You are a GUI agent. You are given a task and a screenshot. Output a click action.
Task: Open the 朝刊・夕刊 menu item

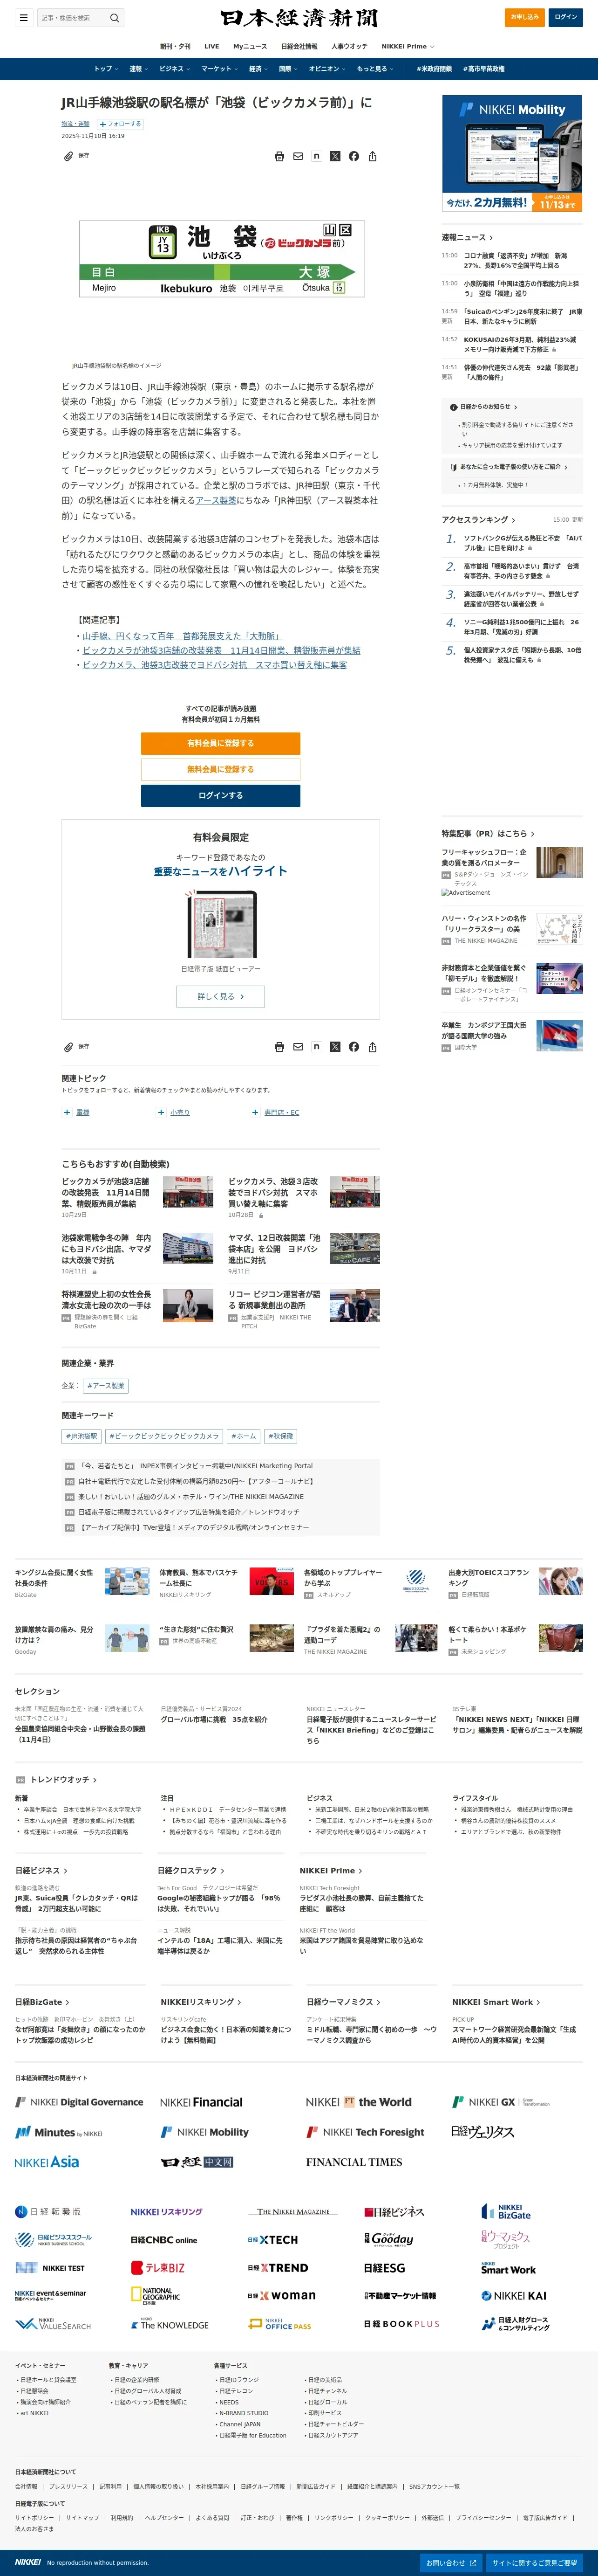[x=175, y=46]
